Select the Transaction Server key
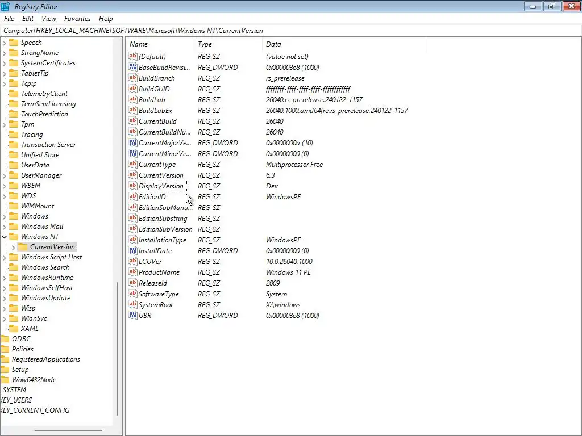The image size is (582, 436). point(48,145)
